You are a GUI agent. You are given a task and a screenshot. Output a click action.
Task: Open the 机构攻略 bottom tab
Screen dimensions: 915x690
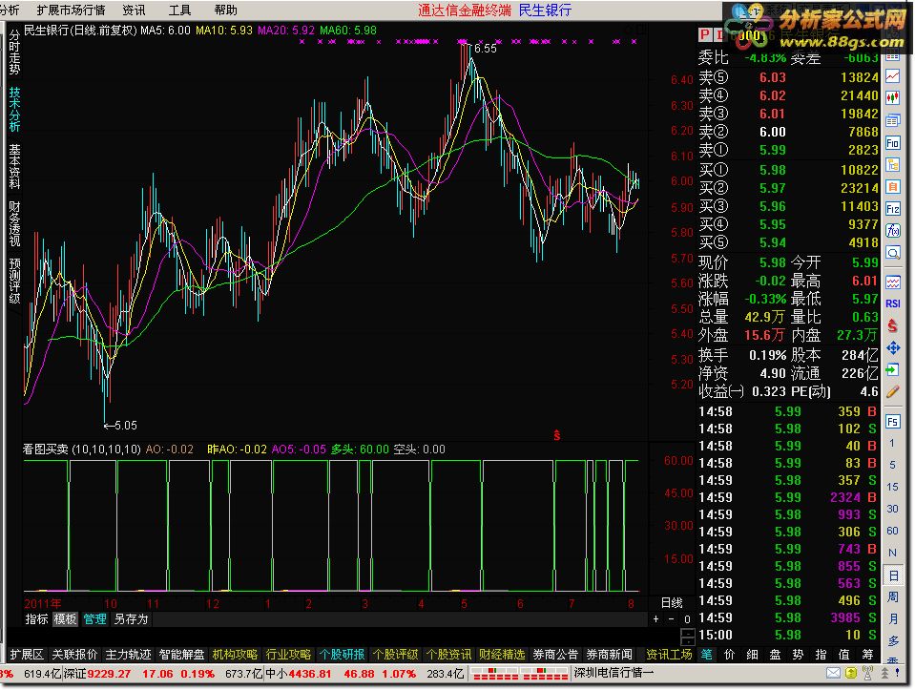coord(235,655)
